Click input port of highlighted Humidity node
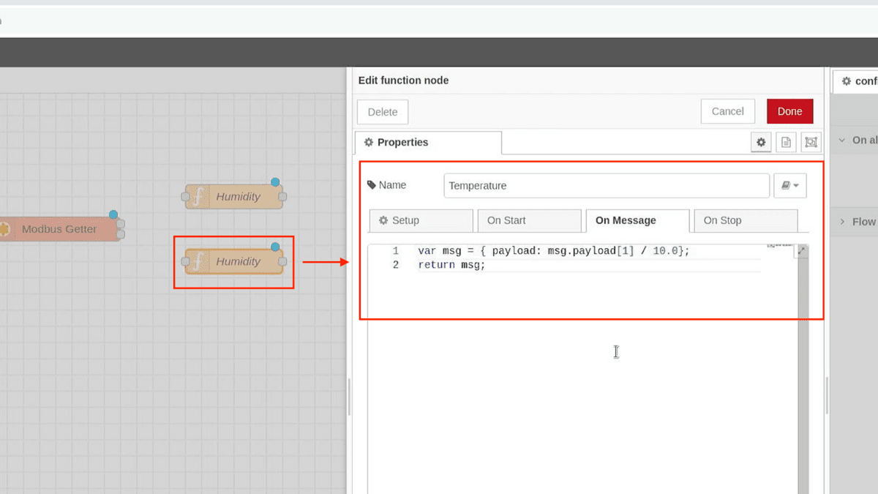 tap(185, 261)
